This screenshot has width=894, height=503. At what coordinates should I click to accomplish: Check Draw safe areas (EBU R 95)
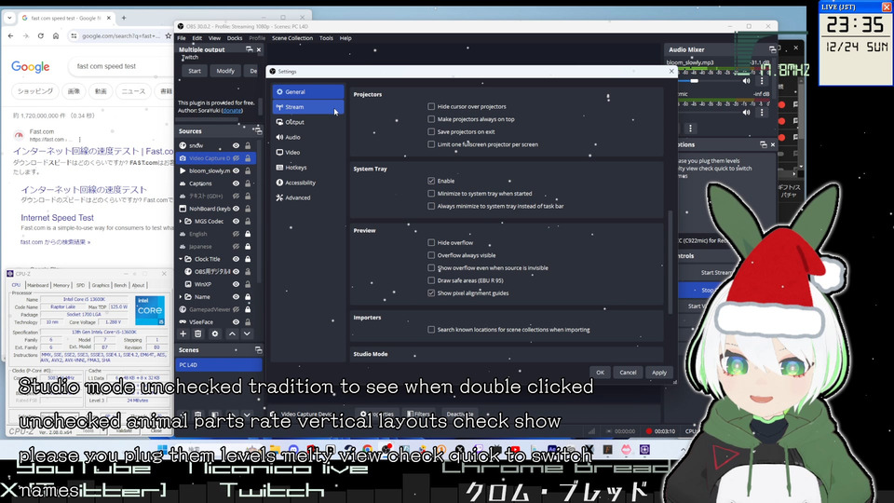coord(431,280)
